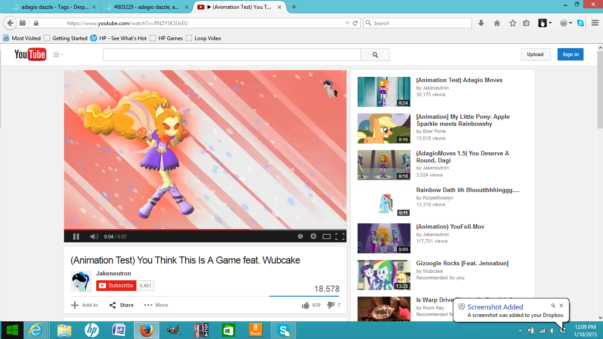Screen dimensions: 603x339
Task: Click the Boer Ponie channel name
Action: tap(434, 132)
